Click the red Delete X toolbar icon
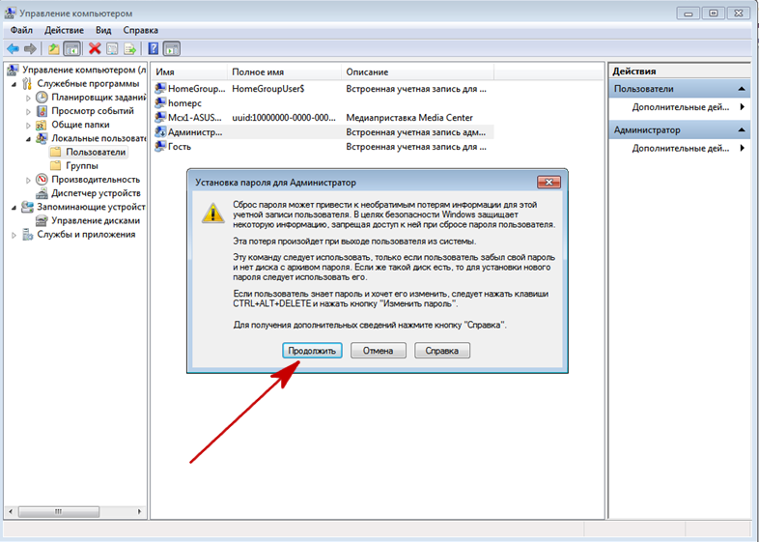 coord(95,48)
